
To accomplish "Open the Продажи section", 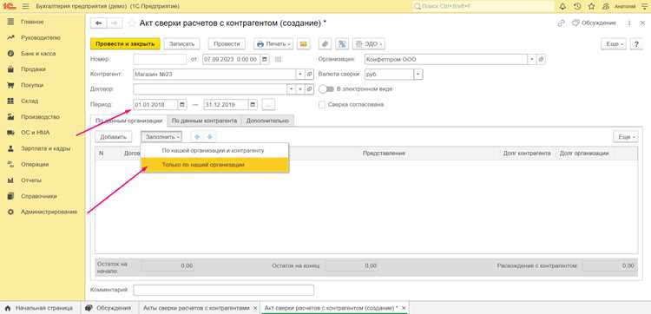I will click(x=33, y=69).
